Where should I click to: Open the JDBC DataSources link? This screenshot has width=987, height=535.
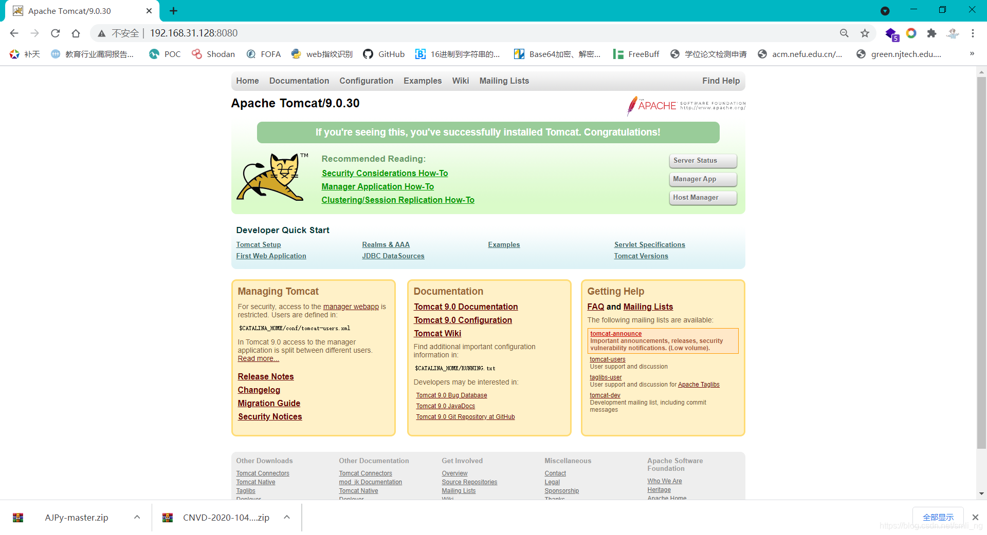393,256
